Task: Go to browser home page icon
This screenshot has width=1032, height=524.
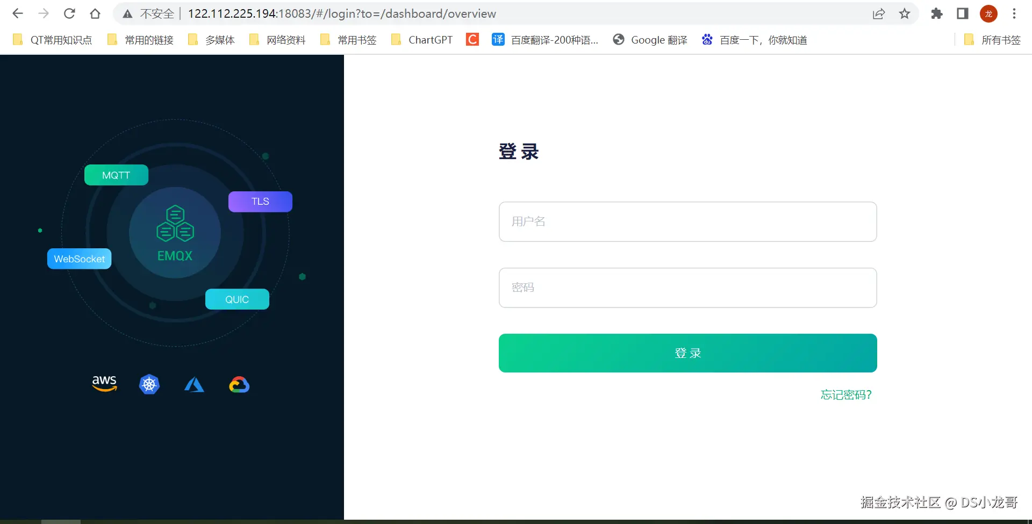Action: [x=95, y=13]
